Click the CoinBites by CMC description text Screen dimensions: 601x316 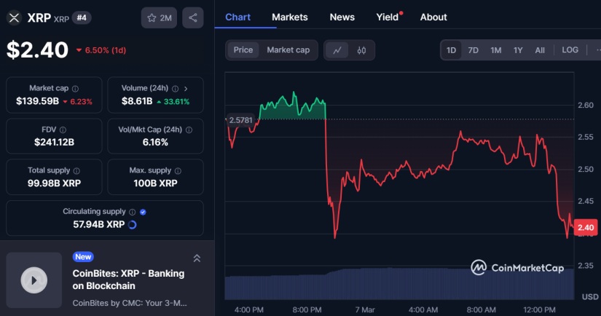[x=130, y=303]
